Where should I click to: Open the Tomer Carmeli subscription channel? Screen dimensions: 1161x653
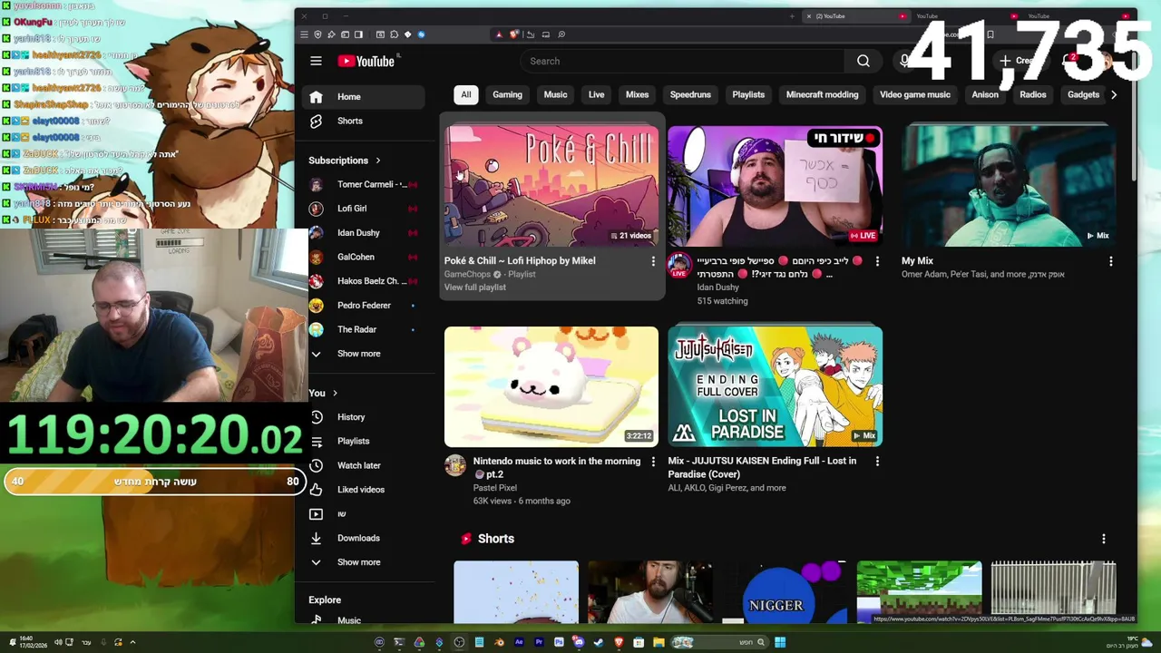pyautogui.click(x=366, y=184)
